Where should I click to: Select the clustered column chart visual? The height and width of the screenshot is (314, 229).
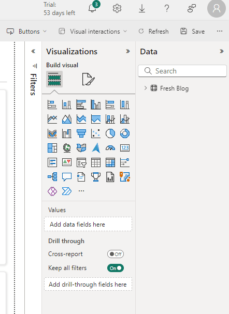[96, 104]
